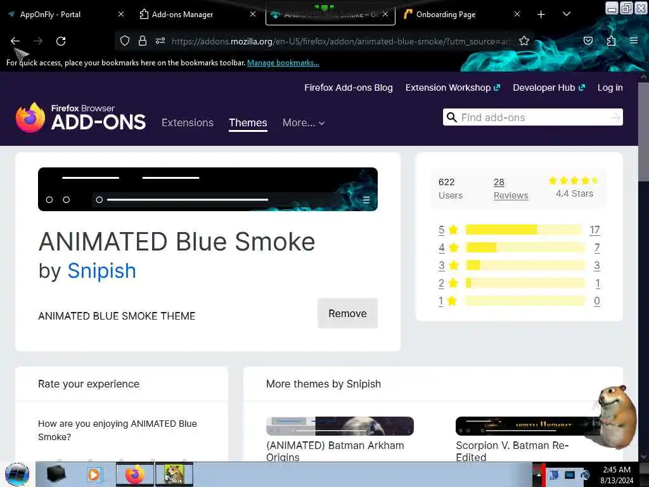Open the Manage bookmarks link
Viewport: 649px width, 487px height.
(x=283, y=63)
